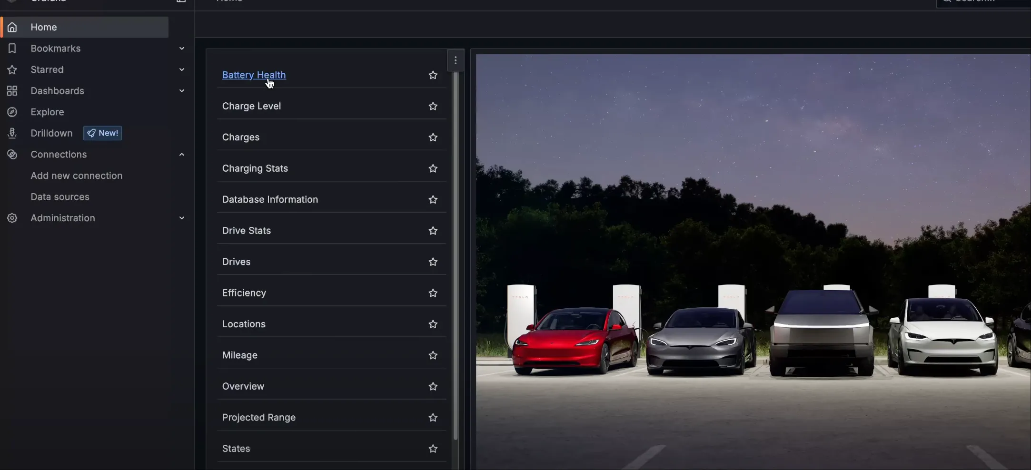Star the Projected Range dashboard

pyautogui.click(x=433, y=418)
